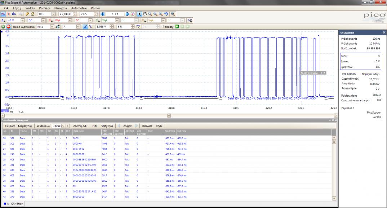Go to first waveform buffer
The width and height of the screenshot is (387, 208).
[103, 14]
